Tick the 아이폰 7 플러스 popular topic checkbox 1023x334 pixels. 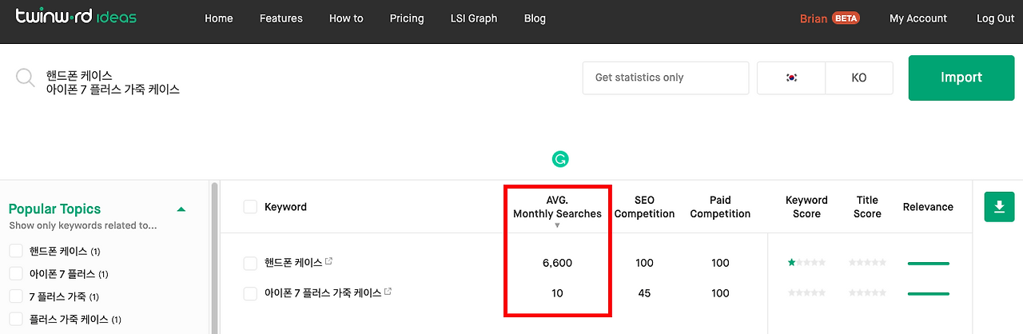[16, 274]
